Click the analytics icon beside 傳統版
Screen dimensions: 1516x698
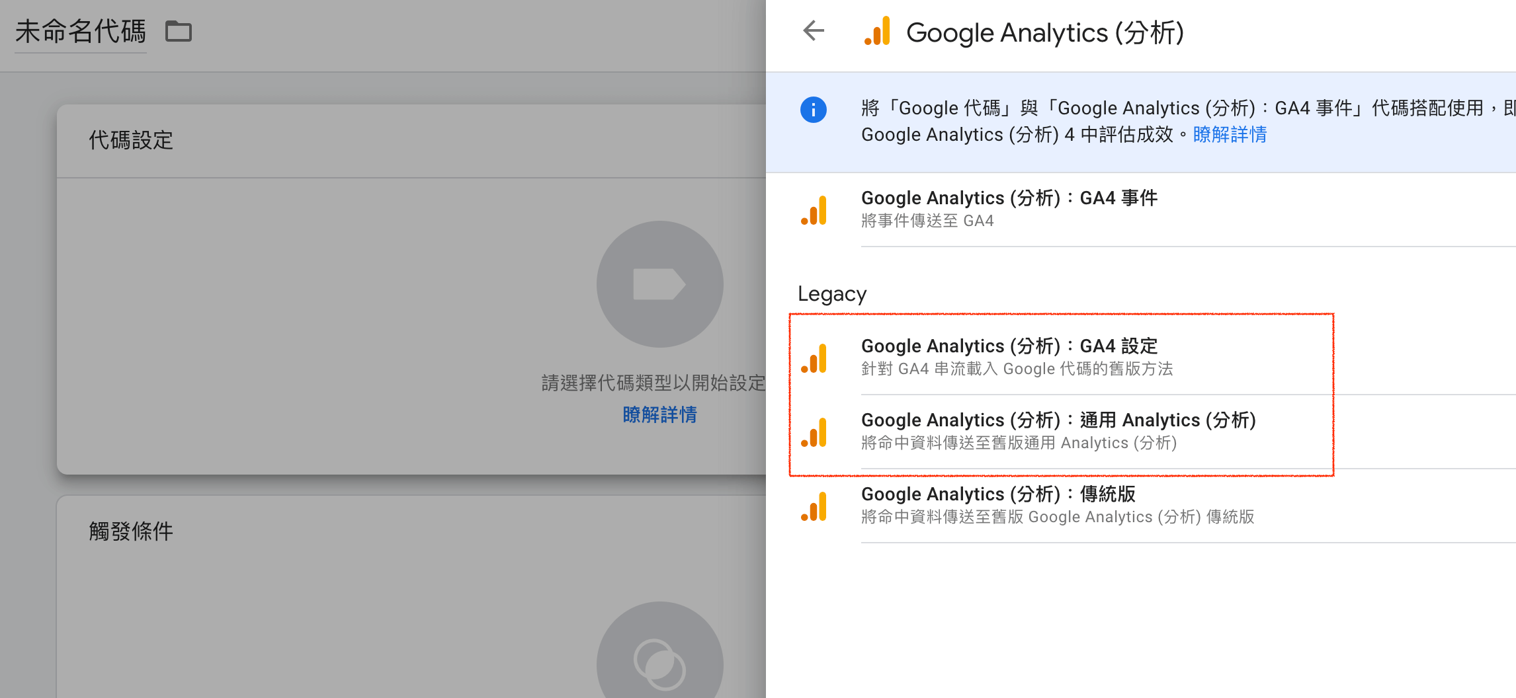814,506
